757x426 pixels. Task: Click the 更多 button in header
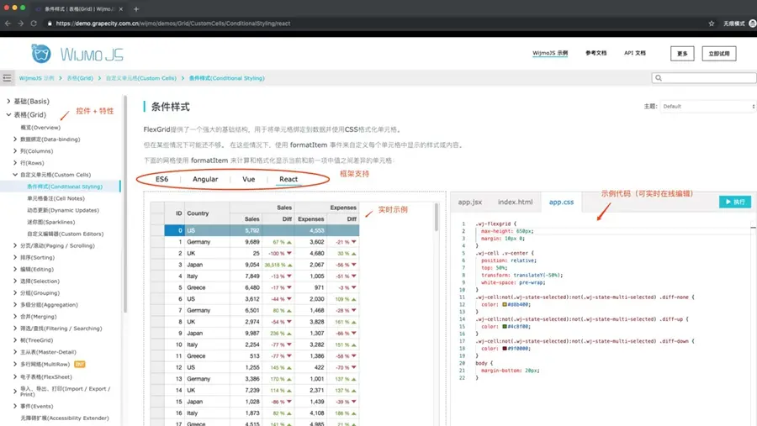(682, 54)
